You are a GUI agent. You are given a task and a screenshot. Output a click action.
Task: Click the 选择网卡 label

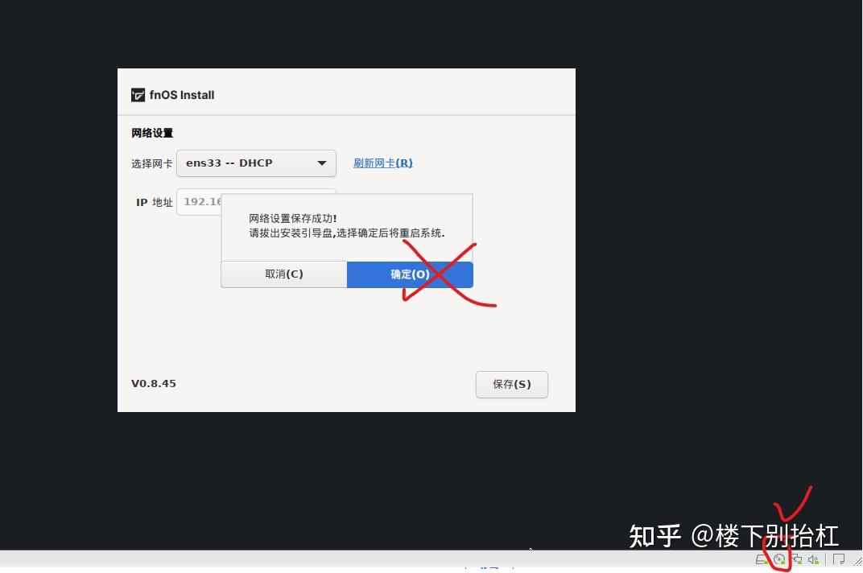(x=152, y=163)
